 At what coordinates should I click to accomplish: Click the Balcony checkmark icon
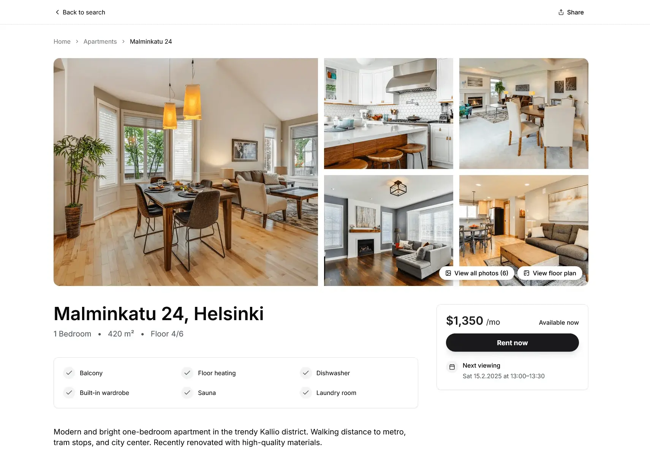[x=69, y=373]
